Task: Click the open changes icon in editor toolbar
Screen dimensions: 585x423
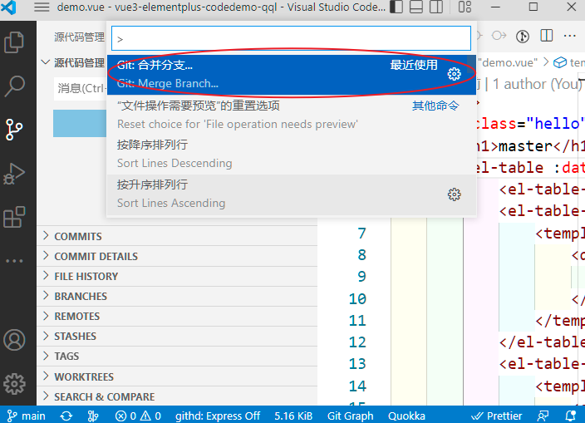Action: (x=523, y=37)
